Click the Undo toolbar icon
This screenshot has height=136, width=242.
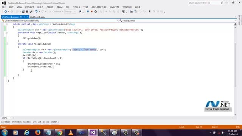coord(36,12)
